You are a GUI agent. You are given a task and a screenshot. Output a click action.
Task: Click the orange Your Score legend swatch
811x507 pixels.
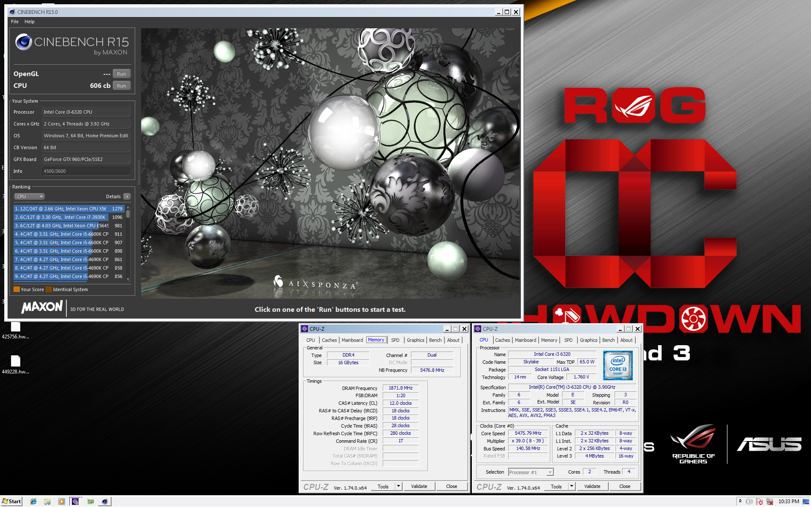16,289
